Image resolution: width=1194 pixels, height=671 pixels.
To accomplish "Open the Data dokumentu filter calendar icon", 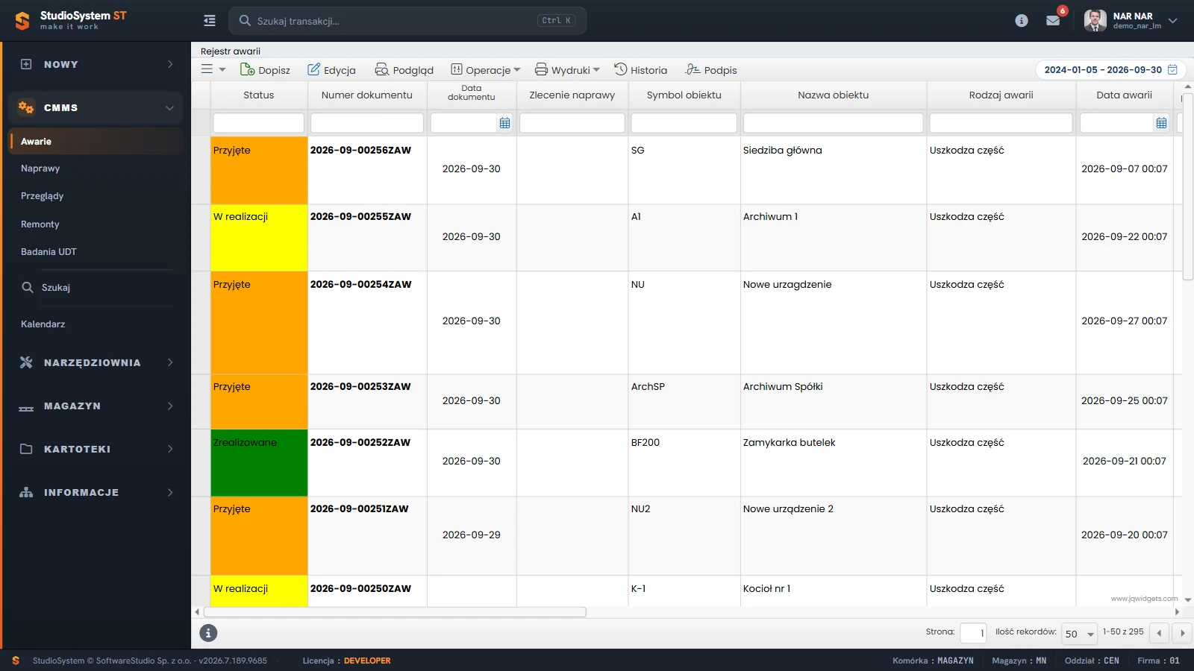I will 504,123.
